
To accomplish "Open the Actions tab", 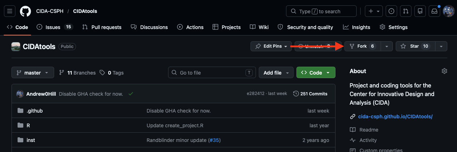I will (190, 27).
